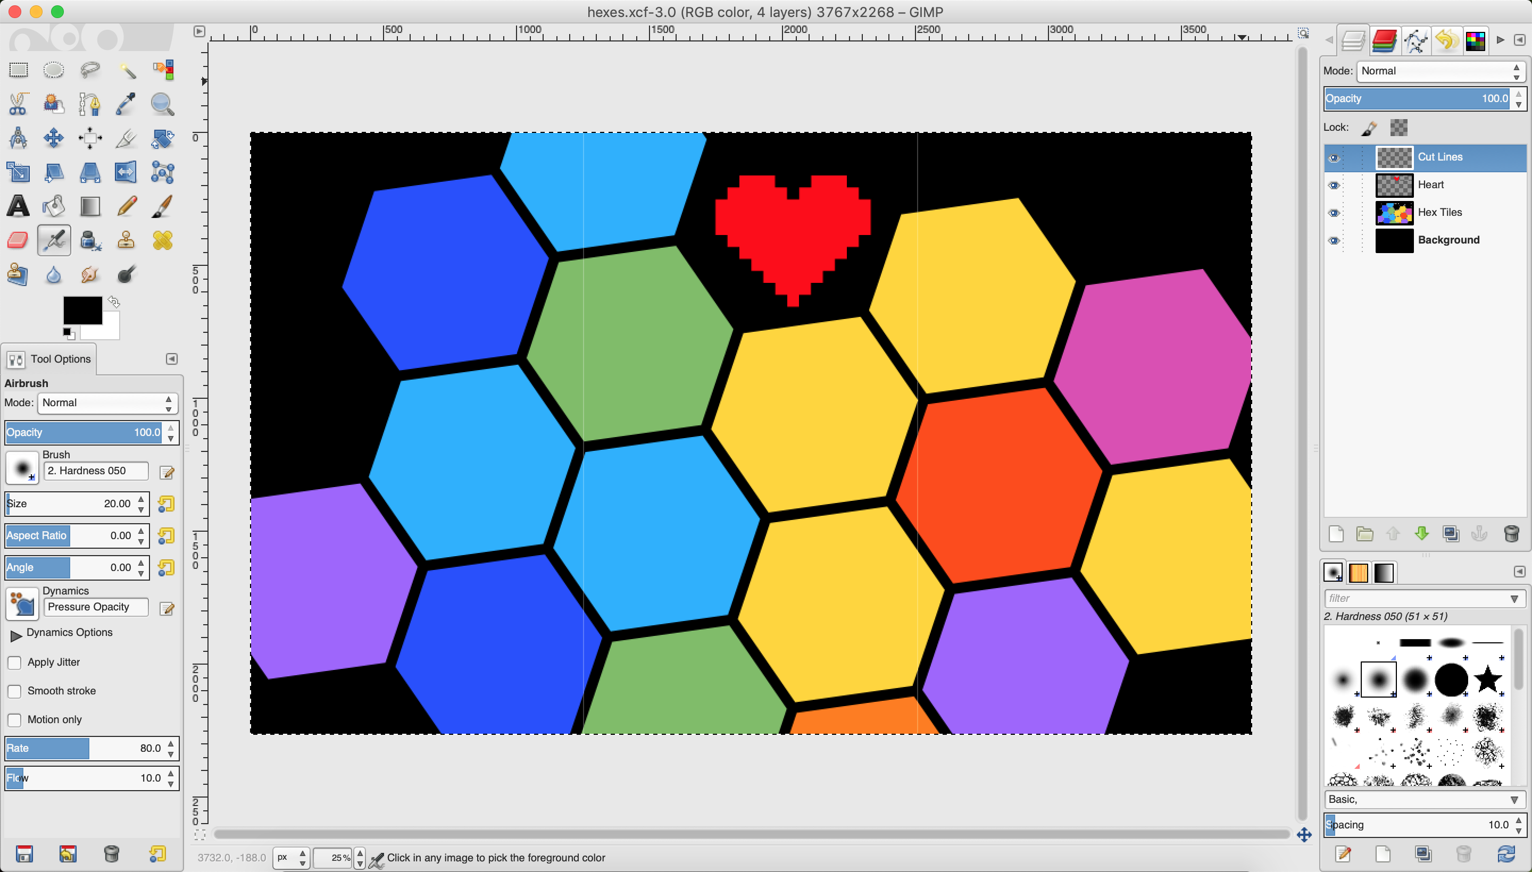The width and height of the screenshot is (1532, 872).
Task: Enable the Smooth stroke checkbox
Action: click(x=14, y=691)
